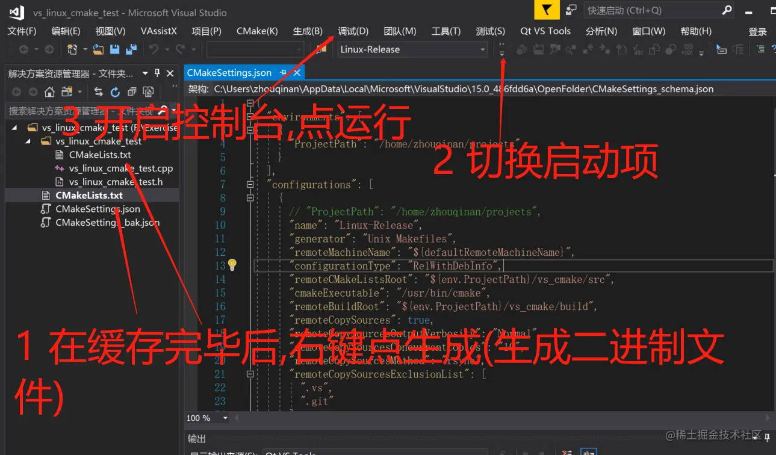
Task: Select vs_linux_cmake_test.h in the tree
Action: pyautogui.click(x=116, y=182)
